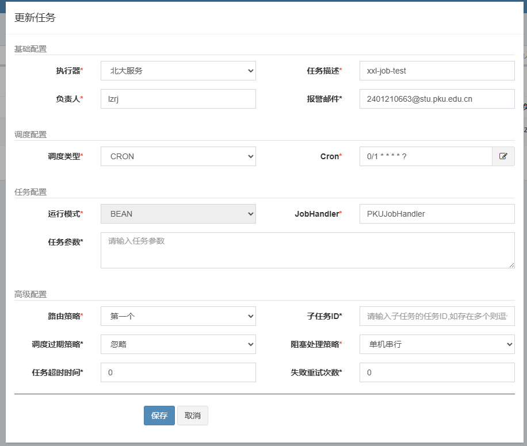Expand the 阻塞处理策略 dropdown
The width and height of the screenshot is (527, 446).
coord(437,344)
